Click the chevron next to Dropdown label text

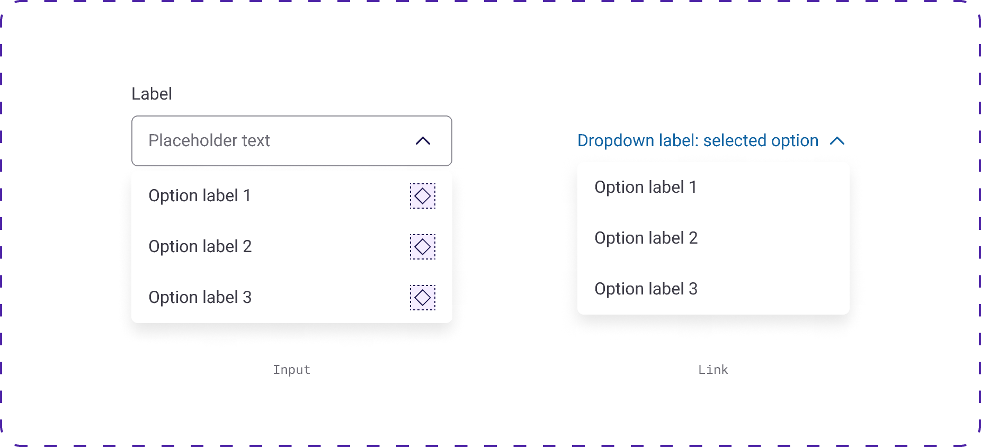837,141
